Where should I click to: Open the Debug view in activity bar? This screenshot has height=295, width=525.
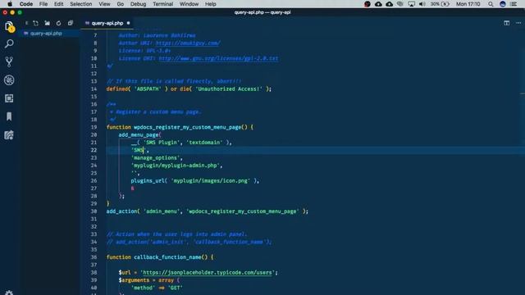pyautogui.click(x=9, y=80)
